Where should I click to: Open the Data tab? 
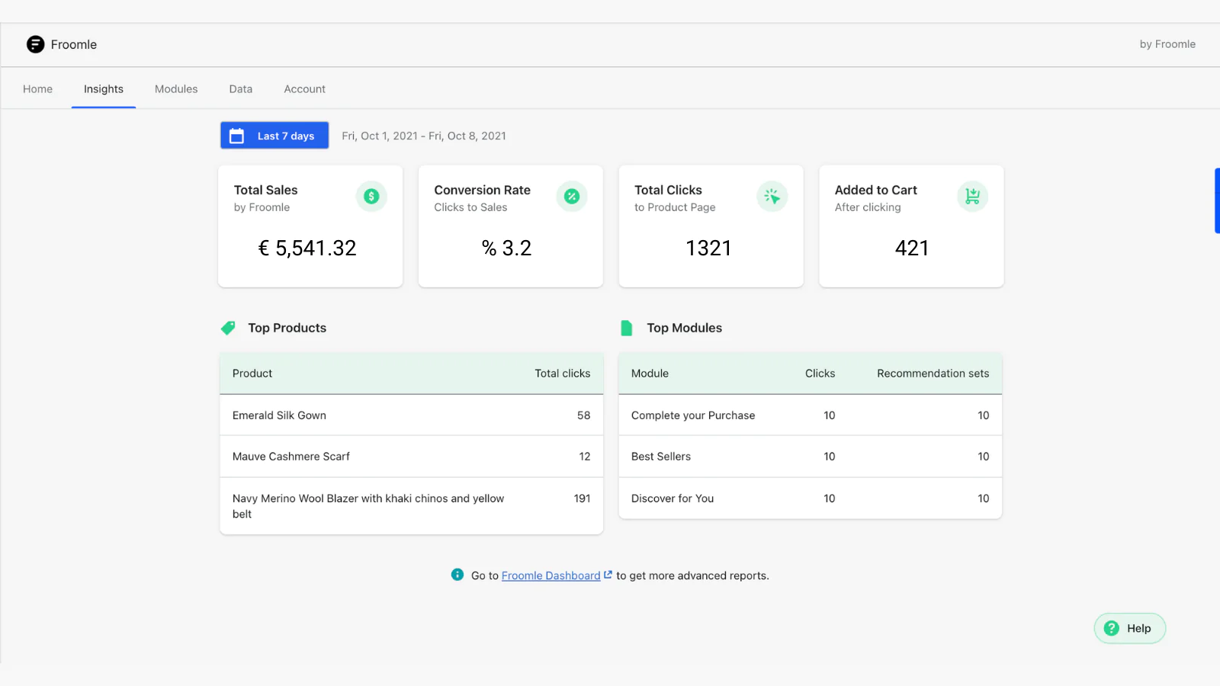click(241, 89)
